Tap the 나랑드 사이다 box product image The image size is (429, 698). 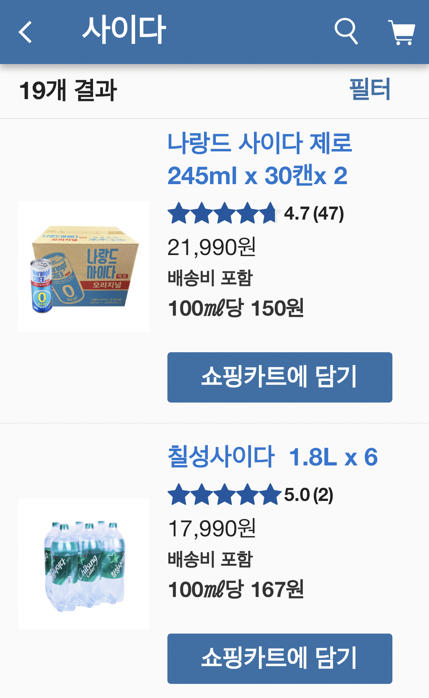pos(84,266)
